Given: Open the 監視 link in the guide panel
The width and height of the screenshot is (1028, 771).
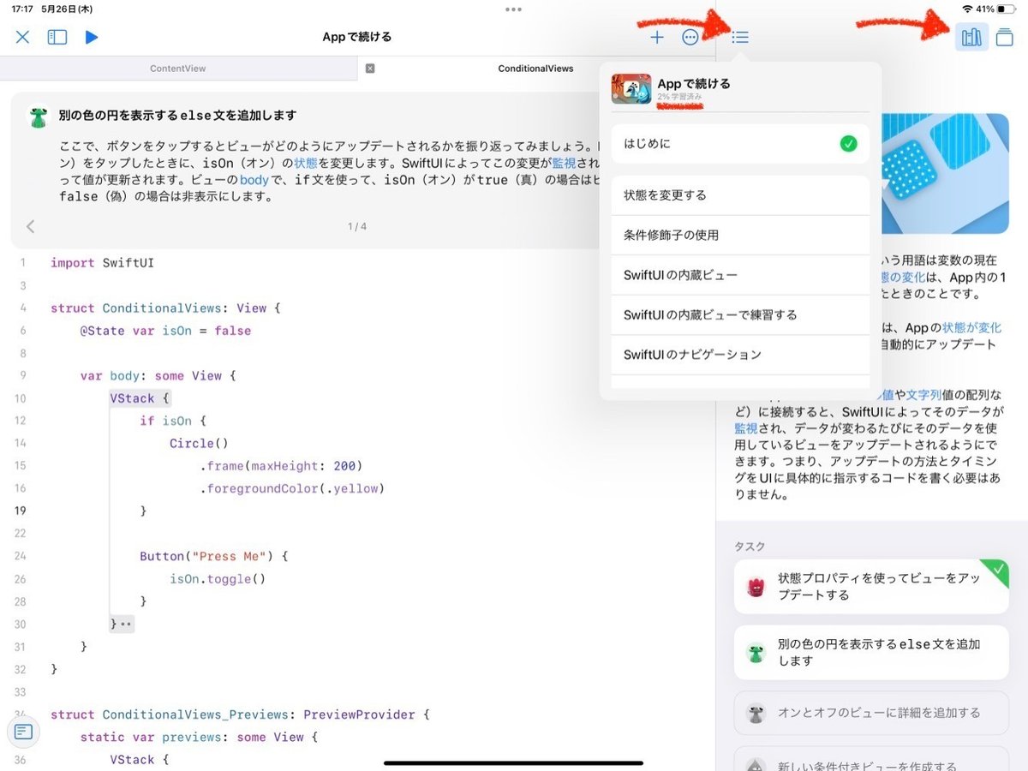Looking at the screenshot, I should click(746, 428).
